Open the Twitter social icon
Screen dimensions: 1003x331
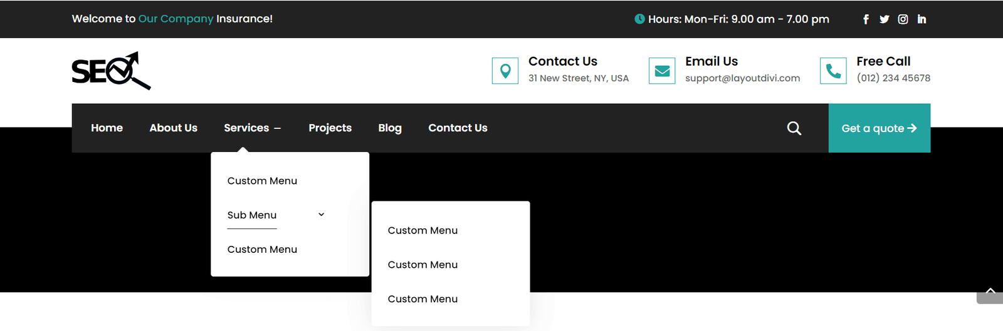click(884, 19)
